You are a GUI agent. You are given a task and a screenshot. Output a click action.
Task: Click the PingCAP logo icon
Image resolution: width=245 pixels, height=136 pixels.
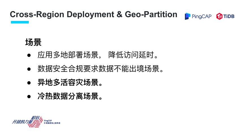coord(188,16)
